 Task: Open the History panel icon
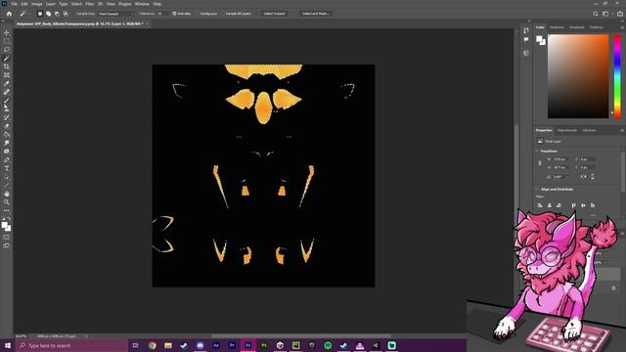click(x=526, y=30)
